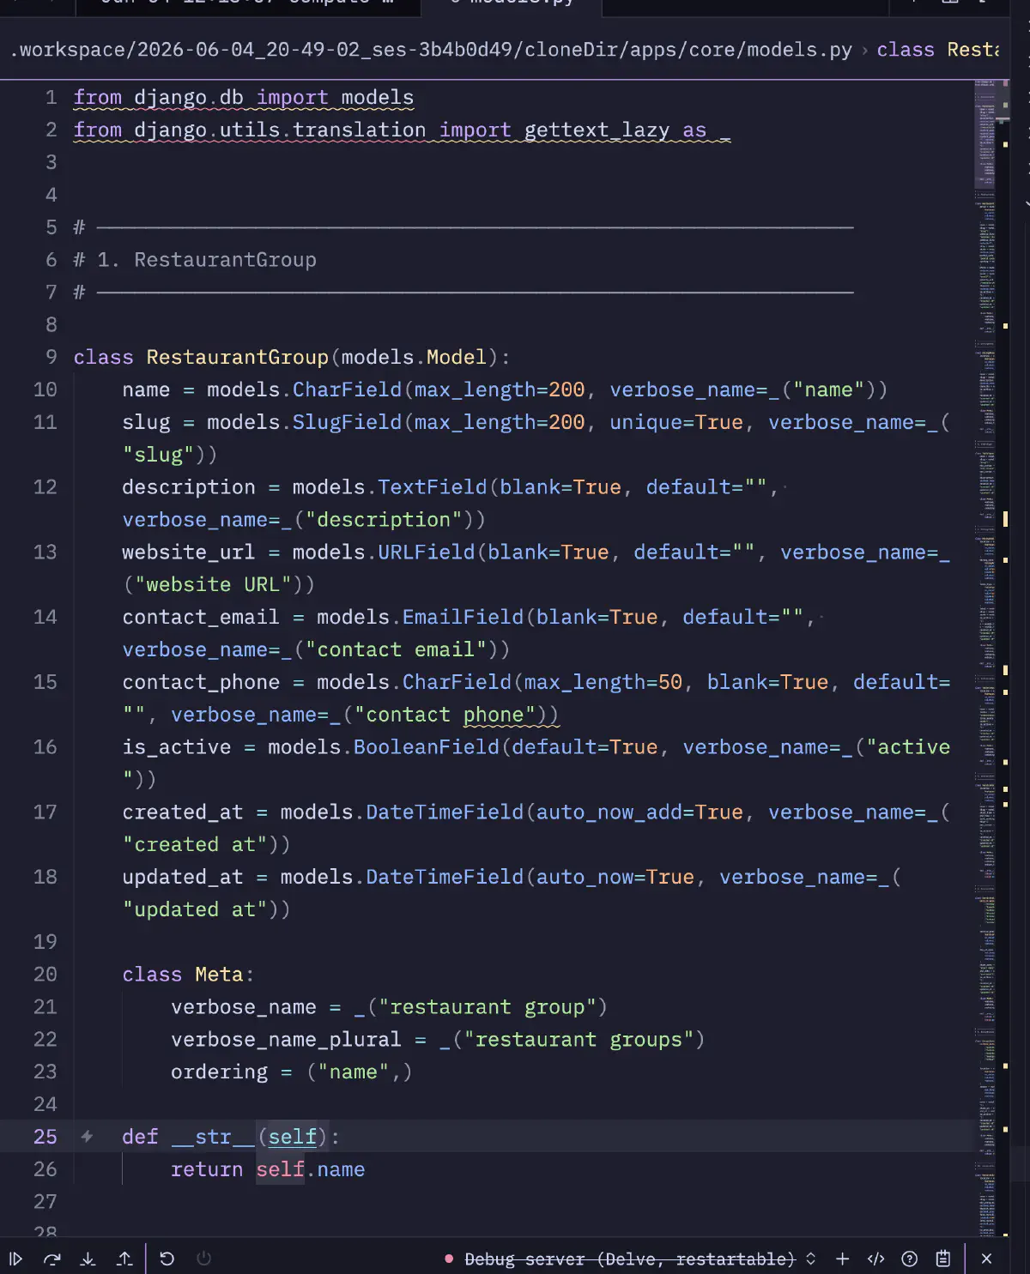Image resolution: width=1030 pixels, height=1274 pixels.
Task: Click the code brackets icon in debug bar
Action: [875, 1259]
